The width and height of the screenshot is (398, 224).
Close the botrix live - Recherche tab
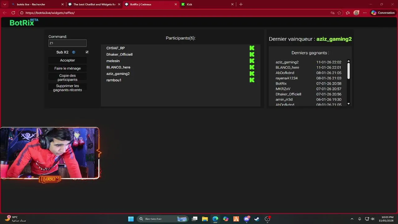(62, 4)
